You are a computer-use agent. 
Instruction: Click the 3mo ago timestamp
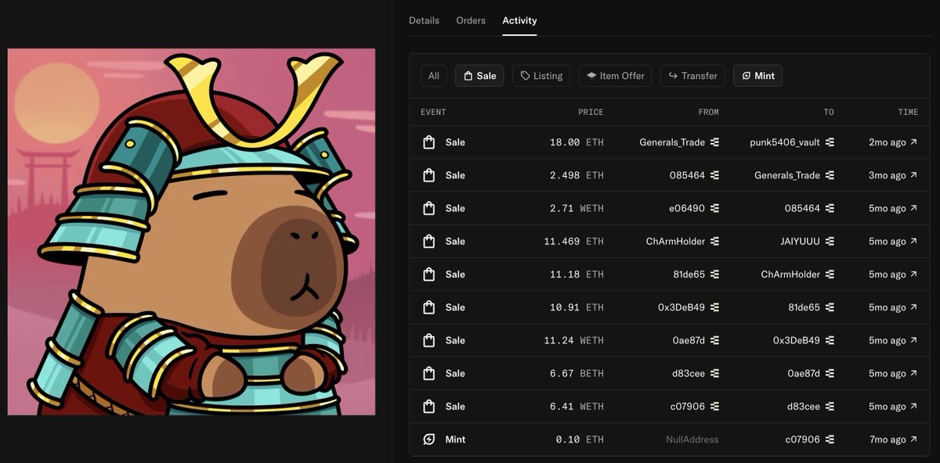[x=887, y=175]
